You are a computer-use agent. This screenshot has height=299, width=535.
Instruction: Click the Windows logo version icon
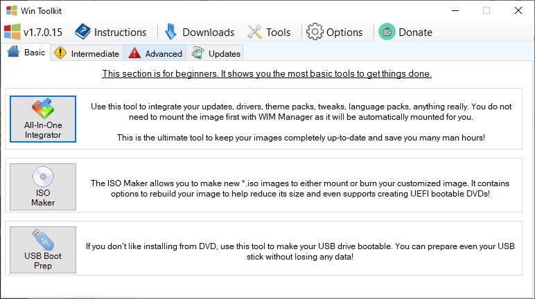[x=12, y=32]
